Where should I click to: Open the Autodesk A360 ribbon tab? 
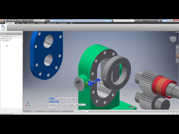tap(51, 23)
